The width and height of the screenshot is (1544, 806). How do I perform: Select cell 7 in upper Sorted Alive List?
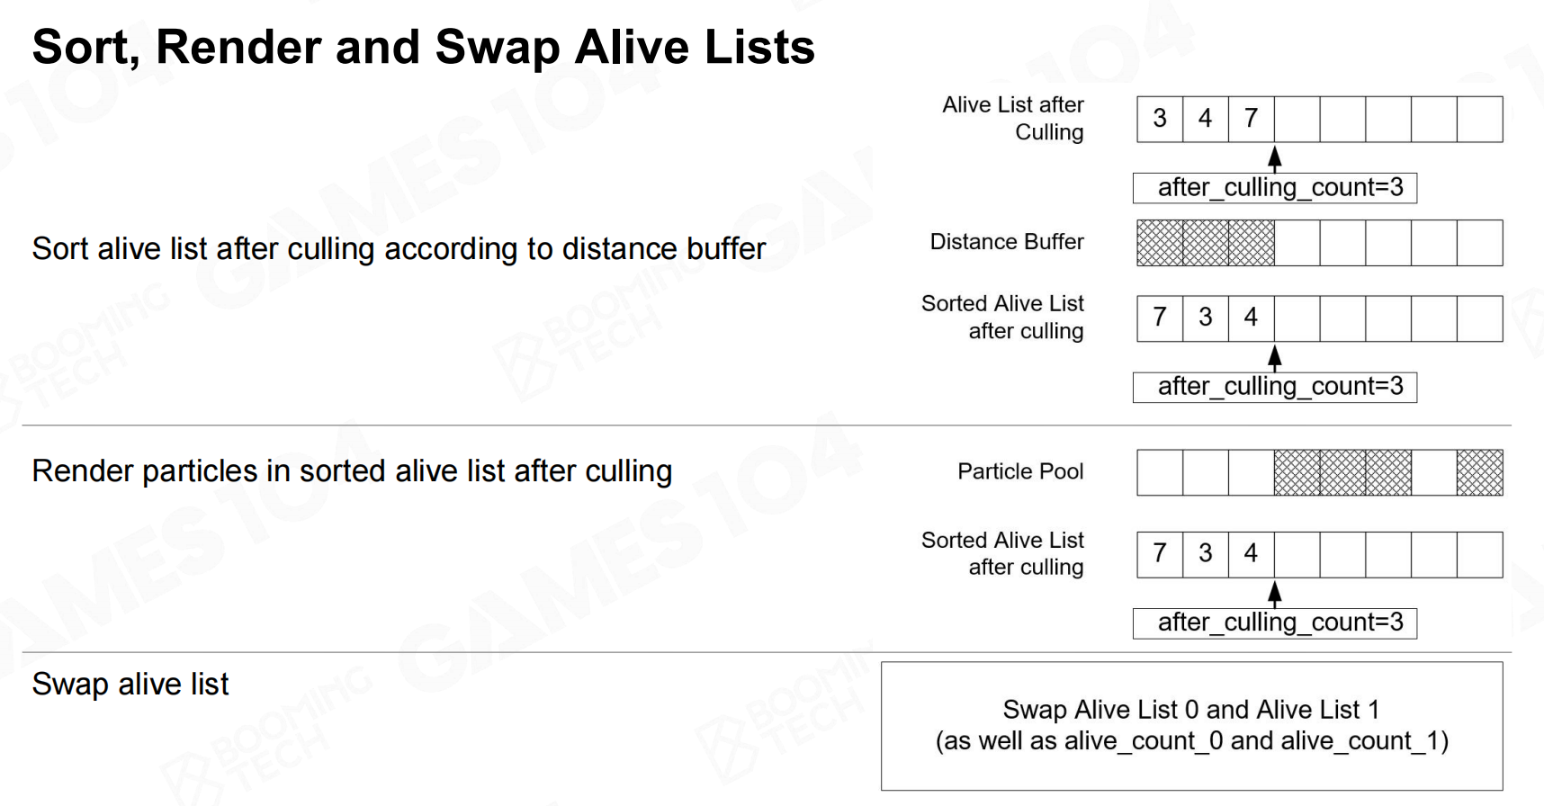click(x=1160, y=318)
